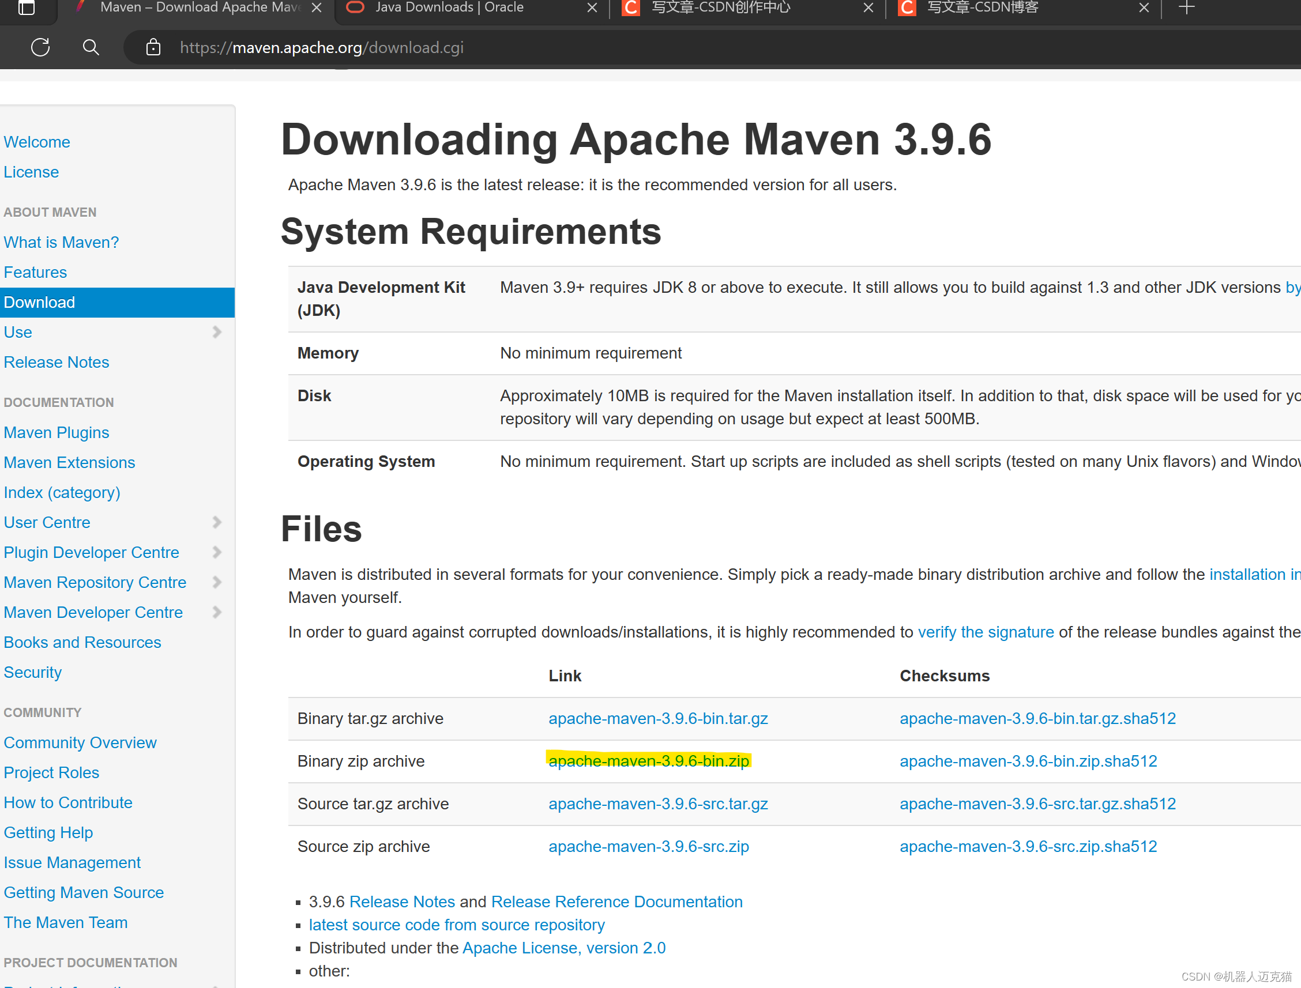Open the Features sidebar link
The height and width of the screenshot is (988, 1301).
point(35,272)
